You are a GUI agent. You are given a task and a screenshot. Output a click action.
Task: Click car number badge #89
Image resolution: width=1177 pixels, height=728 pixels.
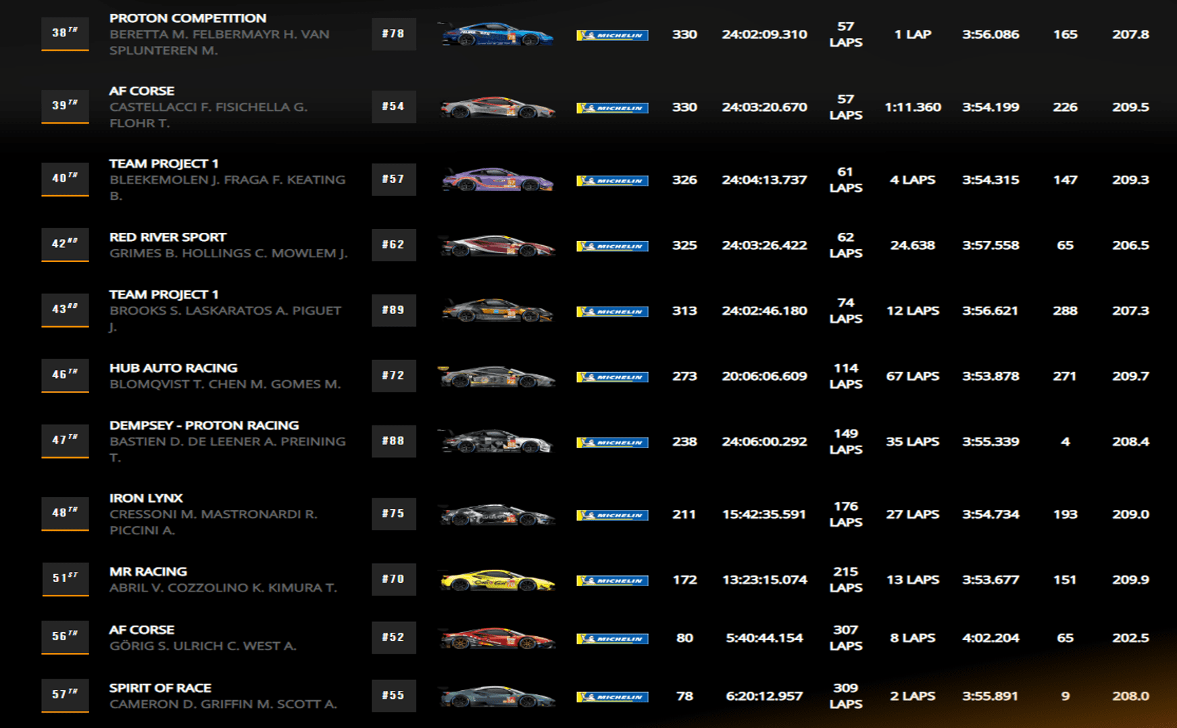click(394, 310)
